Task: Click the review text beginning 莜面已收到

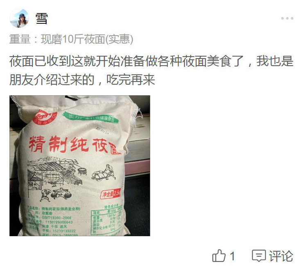Action: tap(151, 61)
